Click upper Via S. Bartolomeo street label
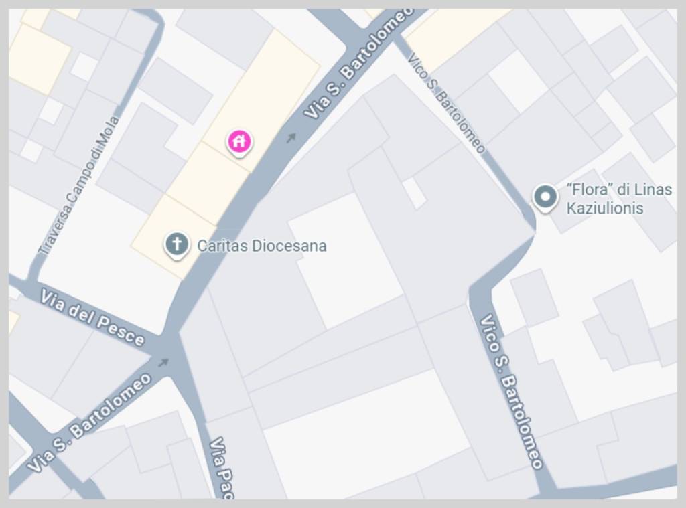This screenshot has height=508, width=686. click(x=358, y=65)
